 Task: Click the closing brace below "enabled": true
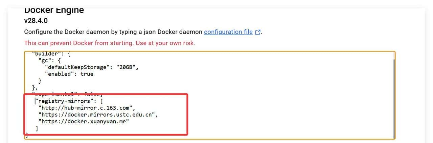pos(40,81)
